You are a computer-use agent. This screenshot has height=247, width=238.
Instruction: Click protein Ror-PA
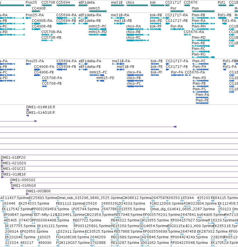178,75
